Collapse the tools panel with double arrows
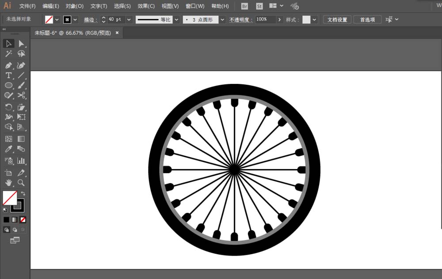Image resolution: width=442 pixels, height=279 pixels. point(4,29)
